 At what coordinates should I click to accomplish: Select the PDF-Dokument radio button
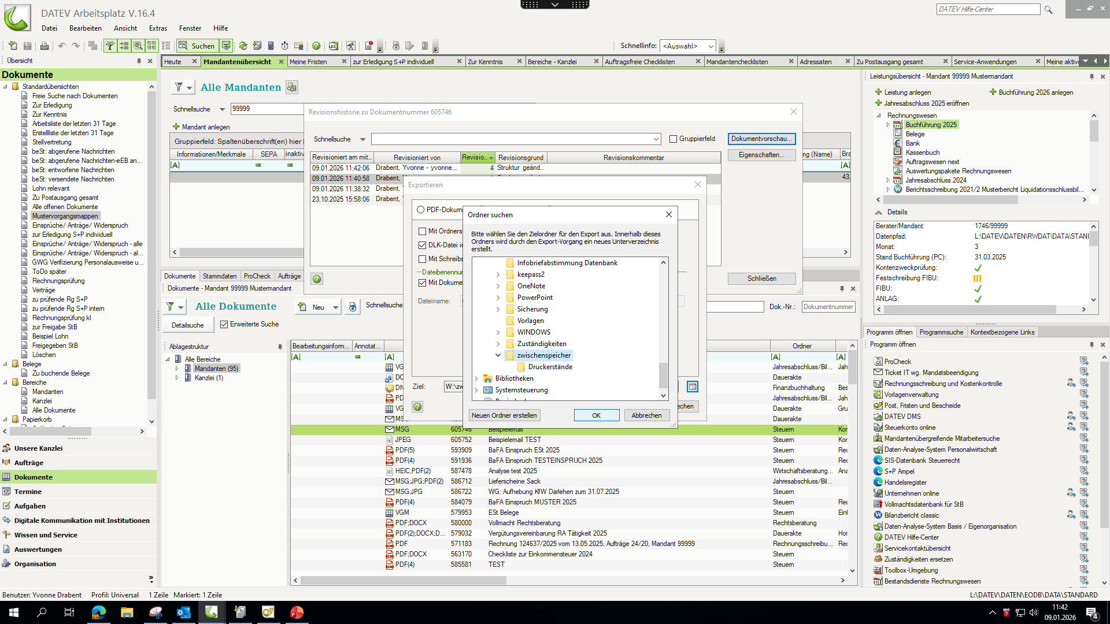[x=421, y=210]
